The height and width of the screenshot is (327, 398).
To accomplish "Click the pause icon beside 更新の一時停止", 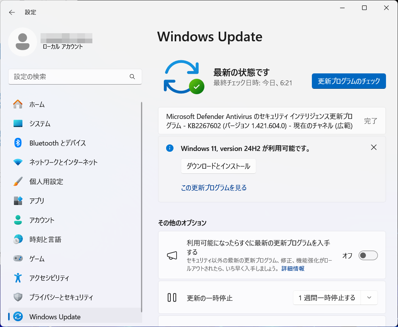I will point(172,298).
